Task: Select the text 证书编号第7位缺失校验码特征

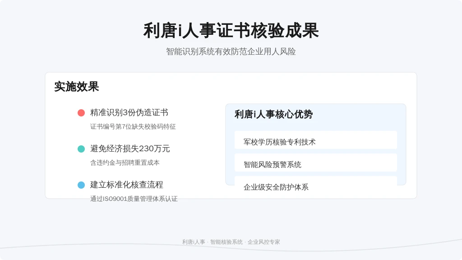Action: click(133, 127)
